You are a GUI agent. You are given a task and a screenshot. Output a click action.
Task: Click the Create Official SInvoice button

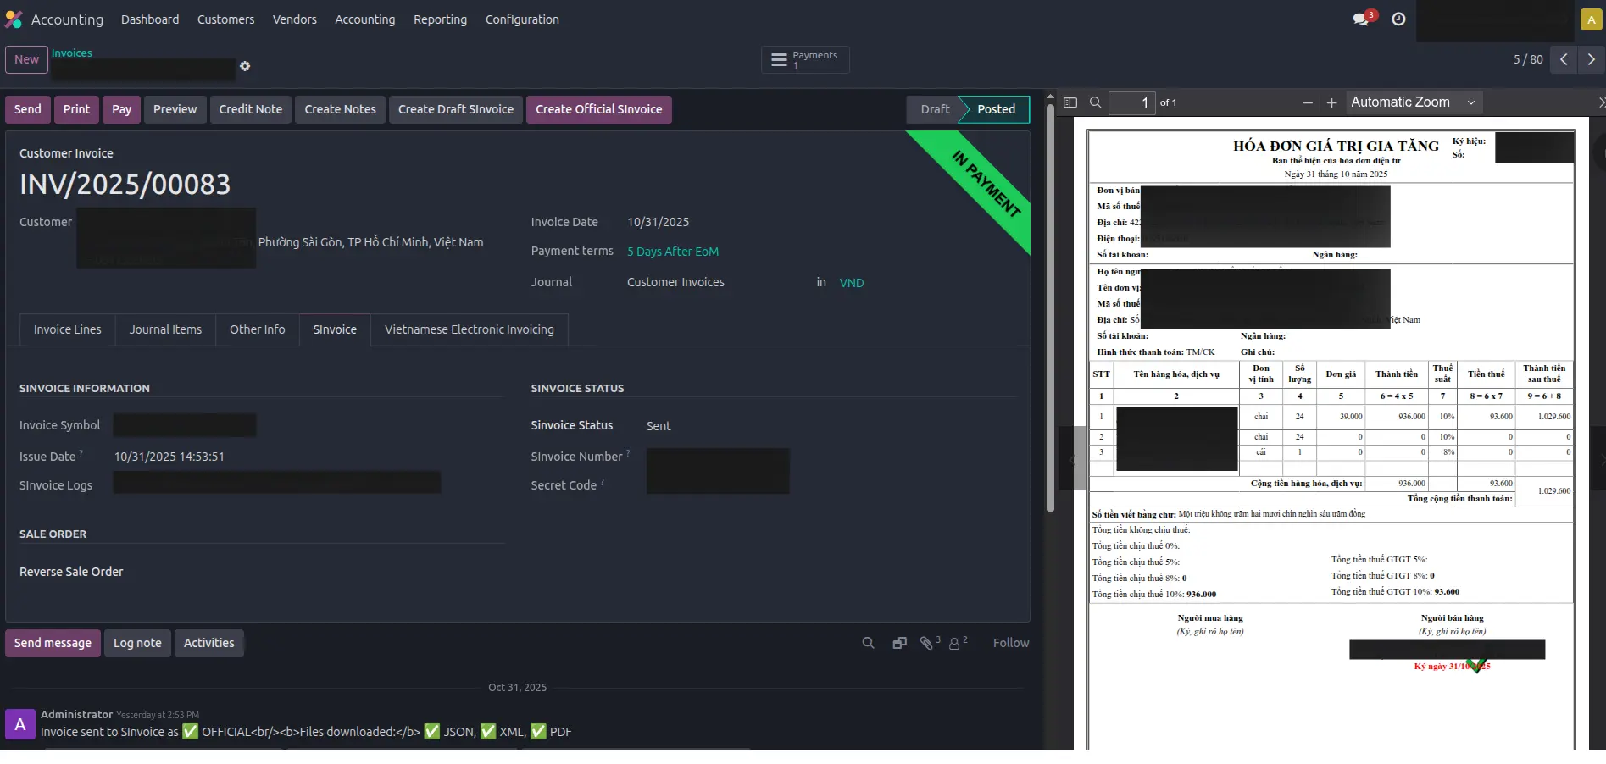(x=598, y=109)
